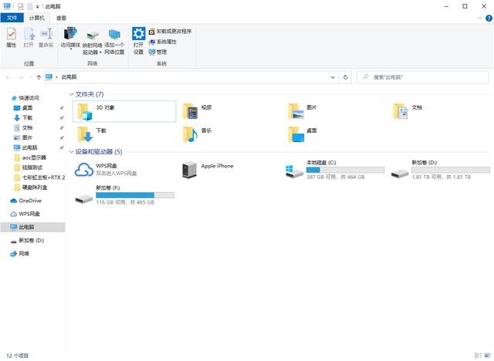Image resolution: width=494 pixels, height=361 pixels.
Task: Select the WPS网盘 cloud device
Action: (x=106, y=170)
